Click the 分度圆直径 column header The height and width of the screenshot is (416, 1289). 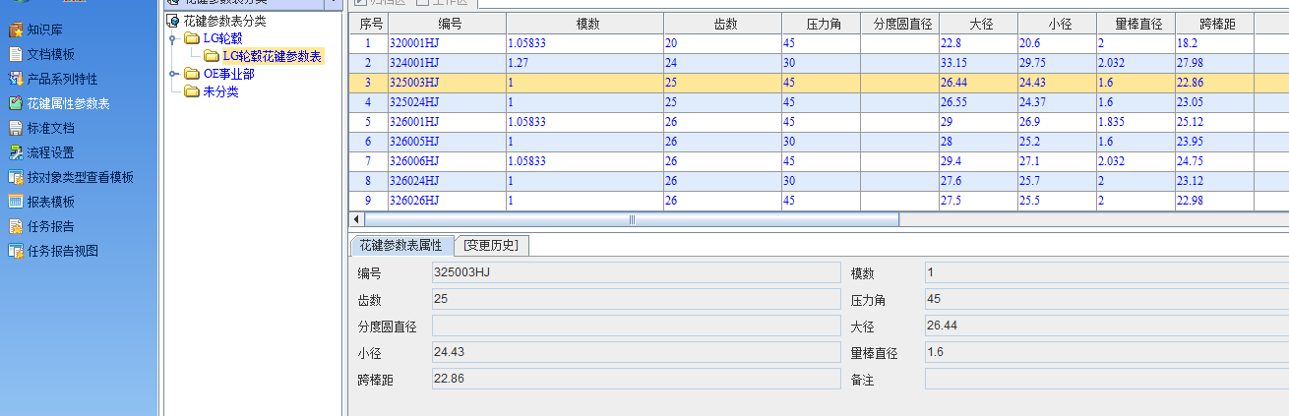pos(899,24)
